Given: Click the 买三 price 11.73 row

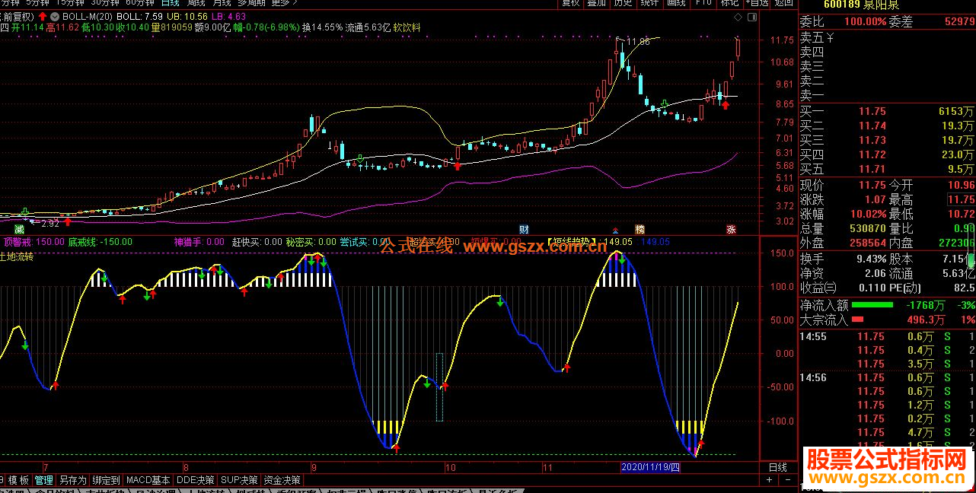Looking at the screenshot, I should click(887, 140).
